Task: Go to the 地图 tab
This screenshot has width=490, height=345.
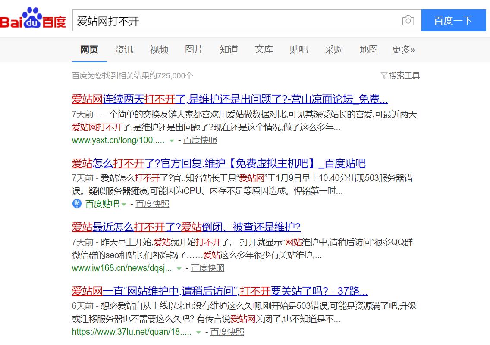Action: pyautogui.click(x=368, y=50)
